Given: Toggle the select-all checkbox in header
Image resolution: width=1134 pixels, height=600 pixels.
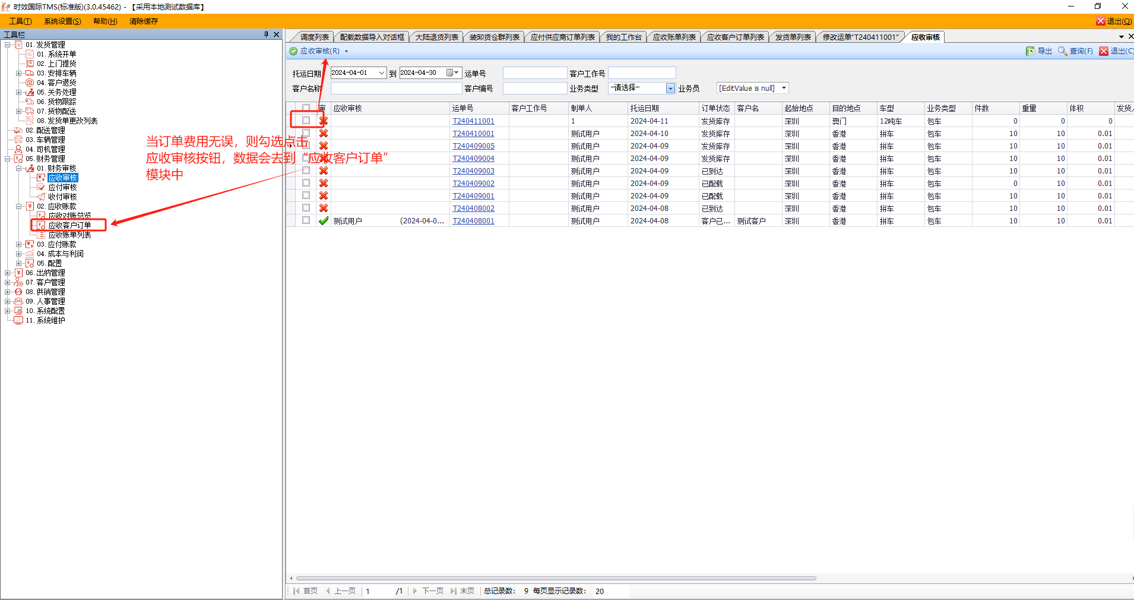Looking at the screenshot, I should 306,108.
